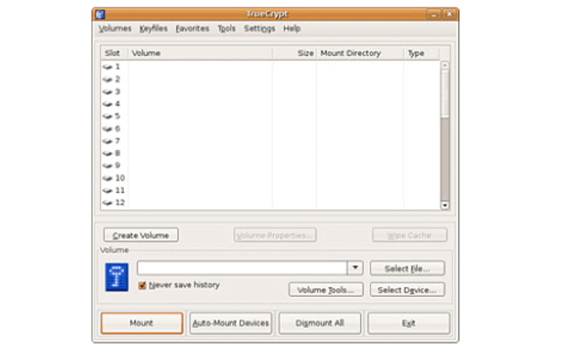The height and width of the screenshot is (350, 561).
Task: Click the Dismount All button
Action: pyautogui.click(x=320, y=323)
